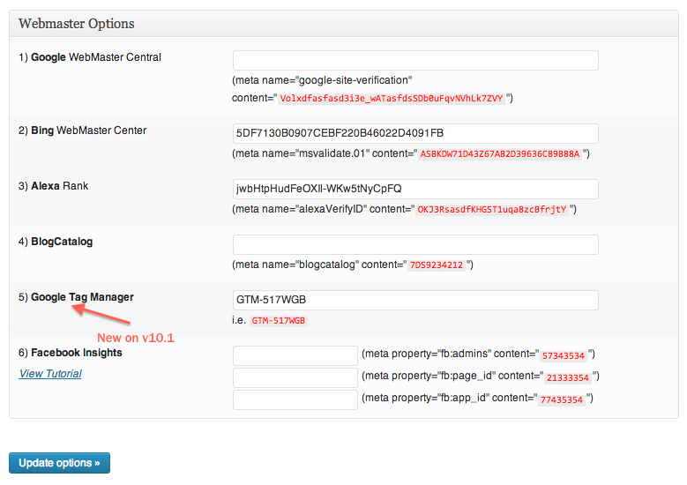Click the Google Tag Manager input field
Screen dimensions: 687x485
click(415, 300)
